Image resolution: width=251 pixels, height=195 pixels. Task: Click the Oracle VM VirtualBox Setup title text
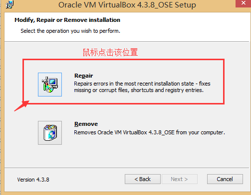pos(127,5)
